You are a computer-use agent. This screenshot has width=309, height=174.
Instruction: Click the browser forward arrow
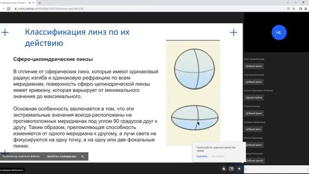(3, 9)
